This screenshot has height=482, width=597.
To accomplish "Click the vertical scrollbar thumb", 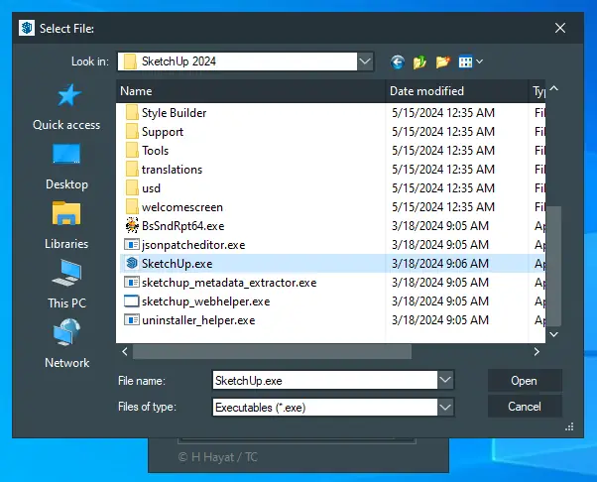I will (554, 266).
